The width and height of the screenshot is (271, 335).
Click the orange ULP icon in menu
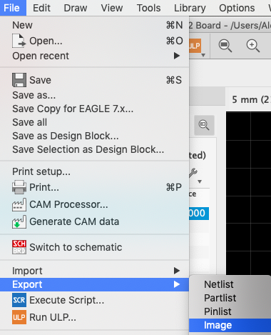[x=19, y=317]
